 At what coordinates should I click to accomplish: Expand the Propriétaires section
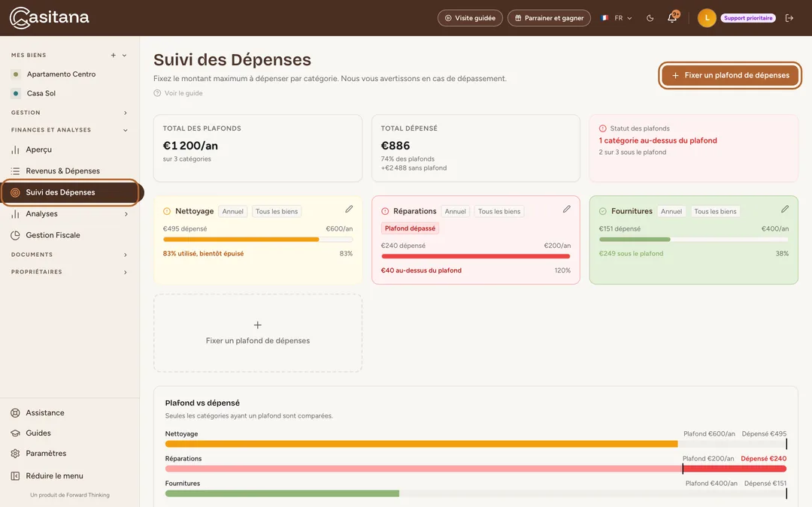coord(69,272)
